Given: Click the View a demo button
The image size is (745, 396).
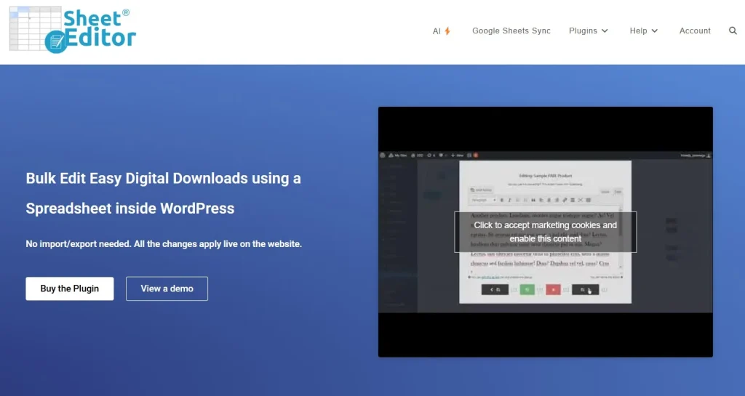Looking at the screenshot, I should (167, 288).
